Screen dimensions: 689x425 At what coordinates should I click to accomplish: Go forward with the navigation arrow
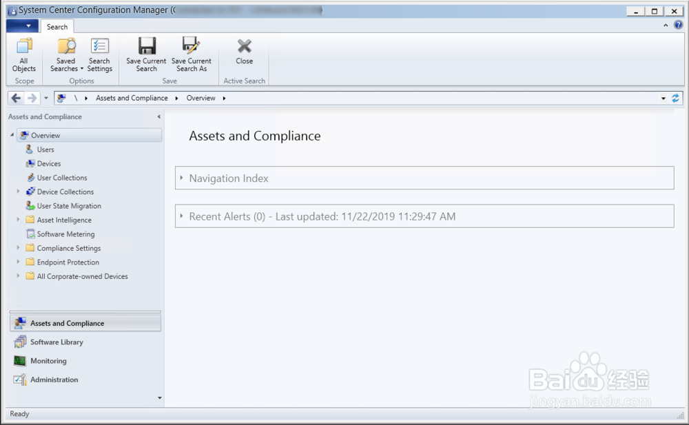32,98
